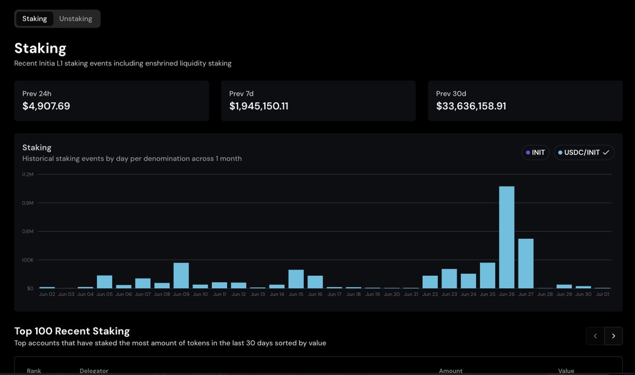Screen dimensions: 635x375
Task: Click the Jun 26 tallest bar
Action: tap(506, 237)
